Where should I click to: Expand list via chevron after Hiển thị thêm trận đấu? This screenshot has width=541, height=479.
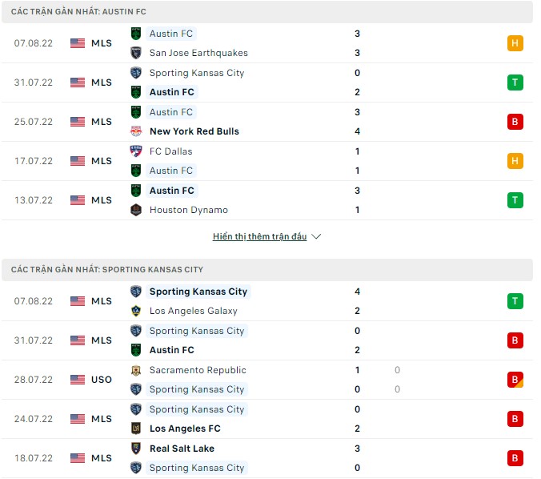pos(316,237)
